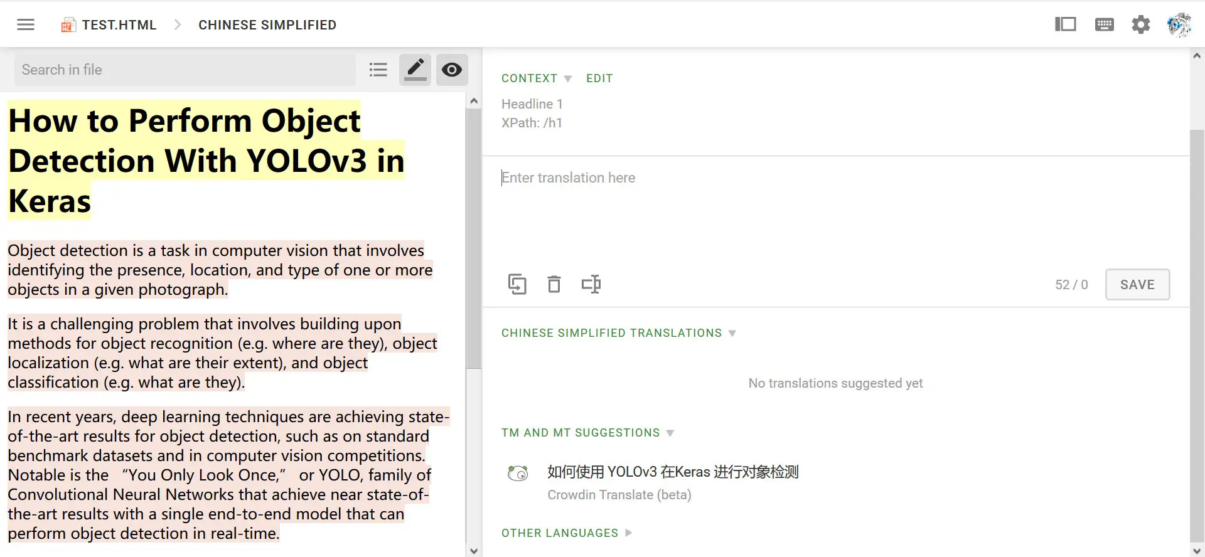Screen dimensions: 1205x557
Task: Select the headline source string
Action: 206,161
